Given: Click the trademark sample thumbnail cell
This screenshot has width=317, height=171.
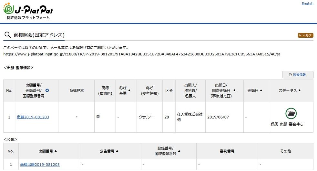Looking at the screenshot, I should (77, 117).
